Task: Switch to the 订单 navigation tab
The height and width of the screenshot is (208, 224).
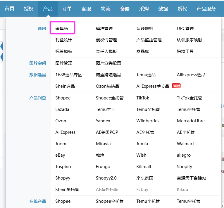Action: pyautogui.click(x=67, y=9)
